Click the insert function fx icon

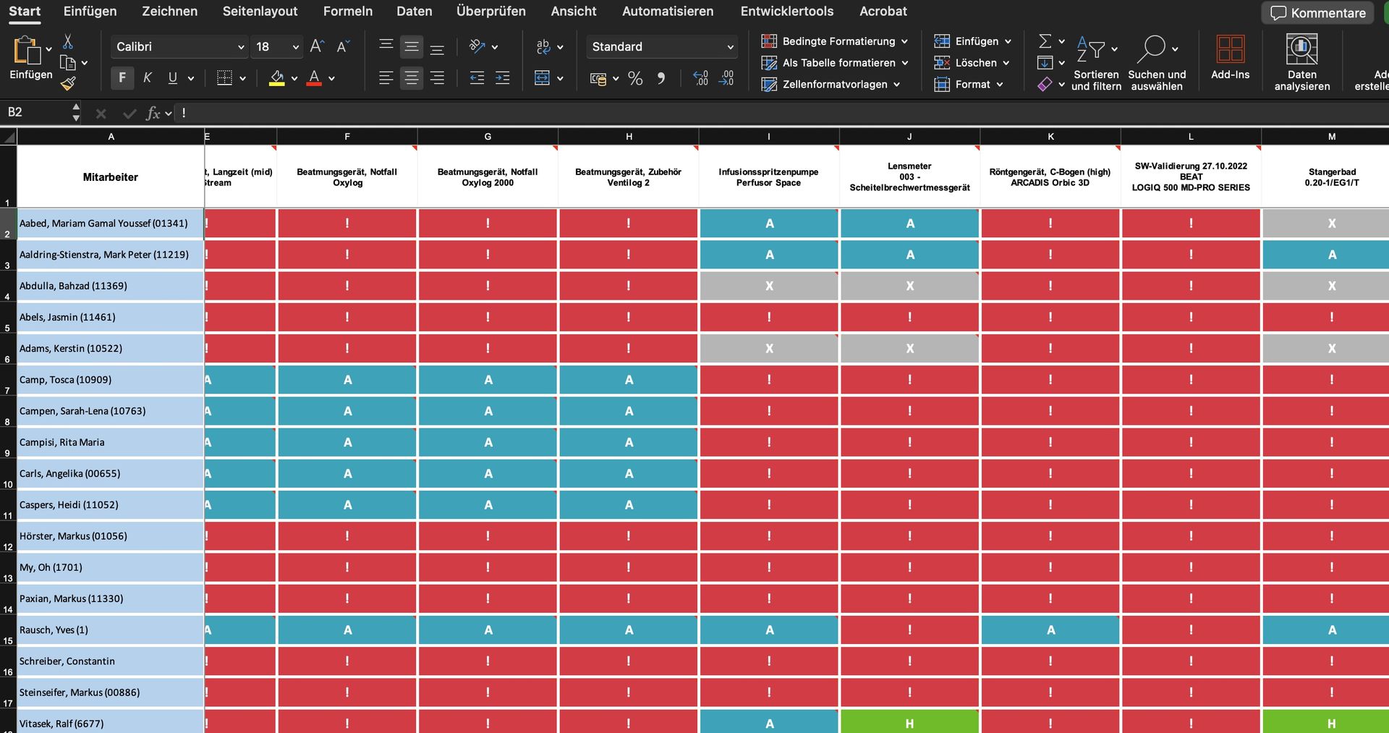[x=153, y=113]
